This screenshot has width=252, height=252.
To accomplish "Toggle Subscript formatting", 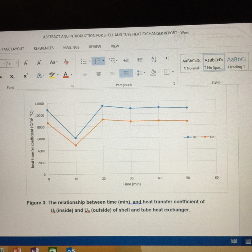I will (12, 76).
